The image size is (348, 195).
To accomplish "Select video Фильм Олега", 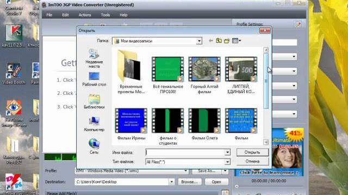I will tap(204, 124).
